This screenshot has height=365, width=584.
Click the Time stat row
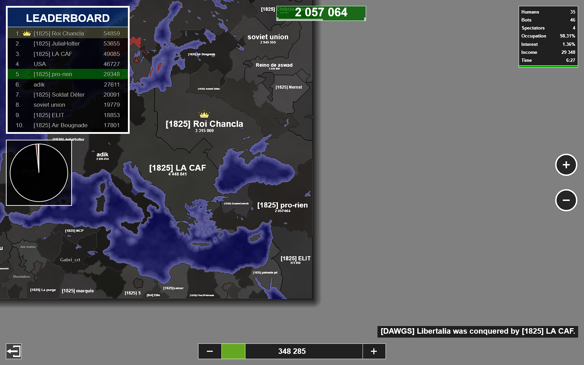coord(548,60)
